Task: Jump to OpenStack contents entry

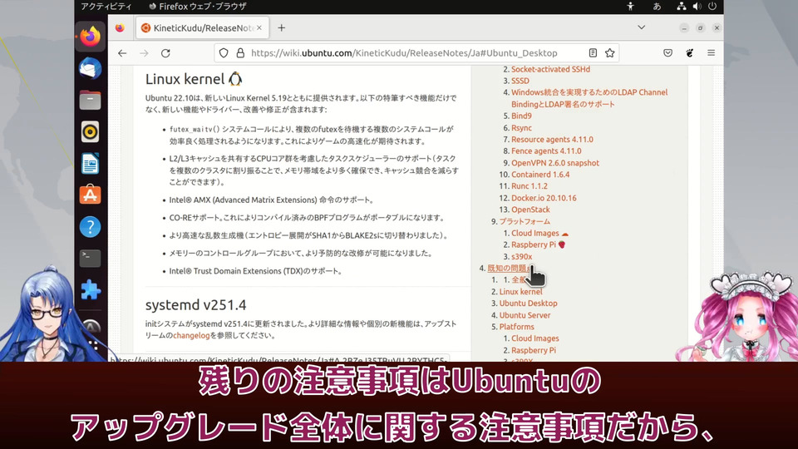Action: 530,210
